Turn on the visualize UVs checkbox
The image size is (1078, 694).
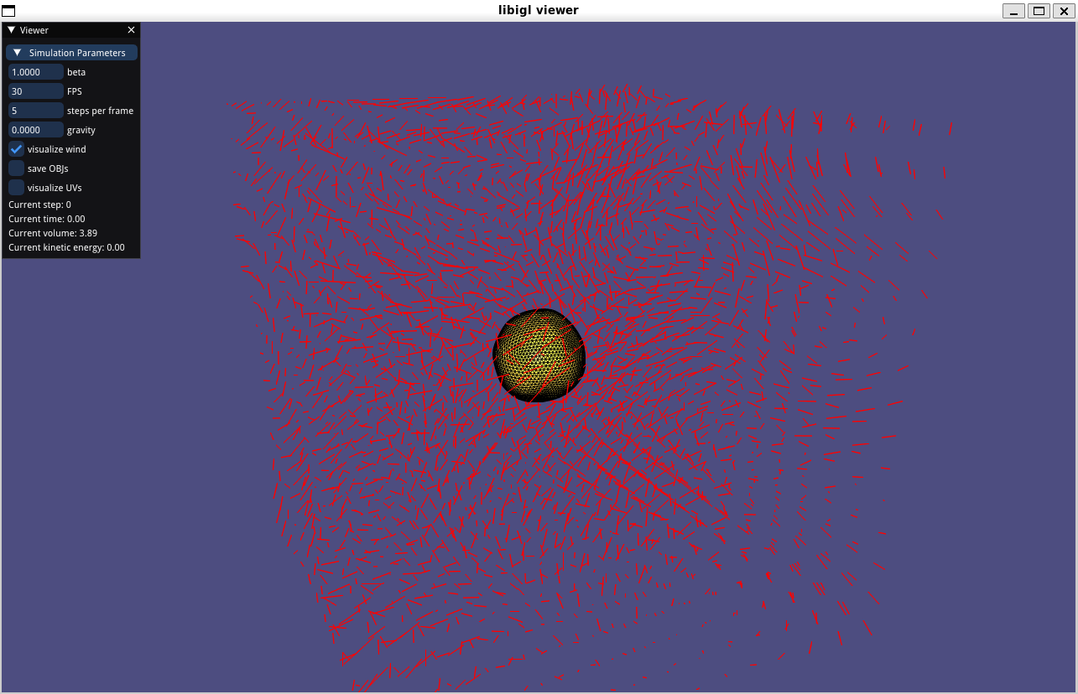16,188
